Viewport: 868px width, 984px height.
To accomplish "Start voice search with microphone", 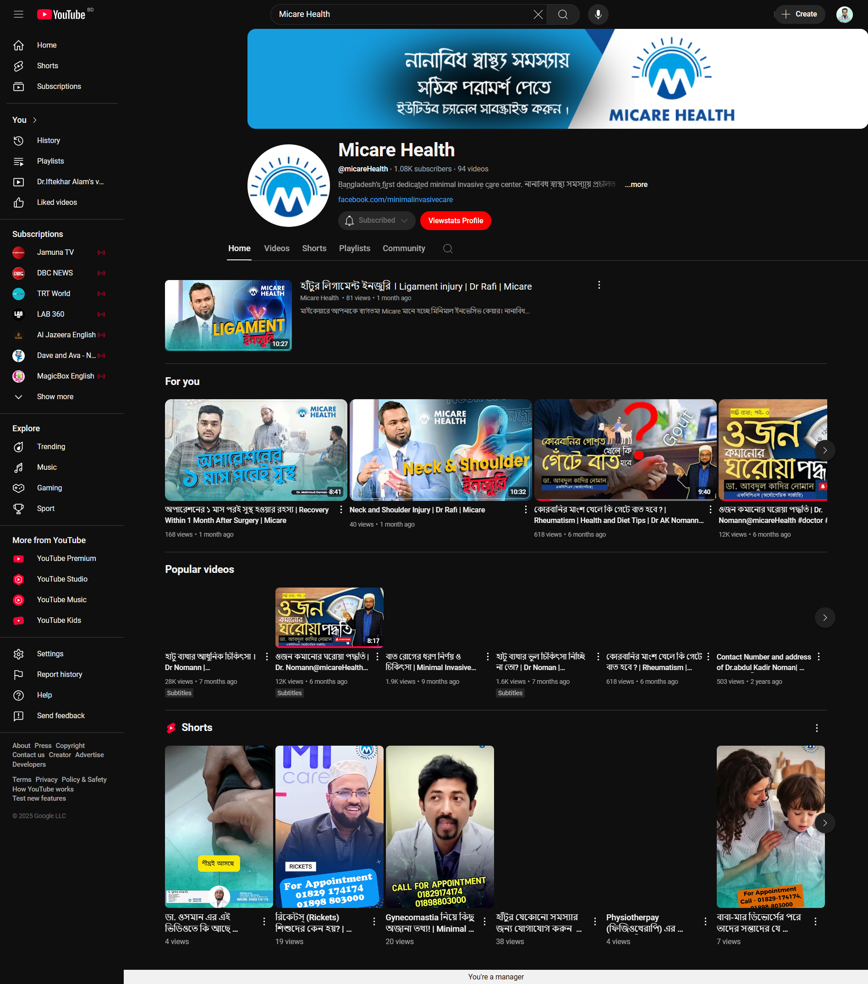I will pyautogui.click(x=598, y=15).
